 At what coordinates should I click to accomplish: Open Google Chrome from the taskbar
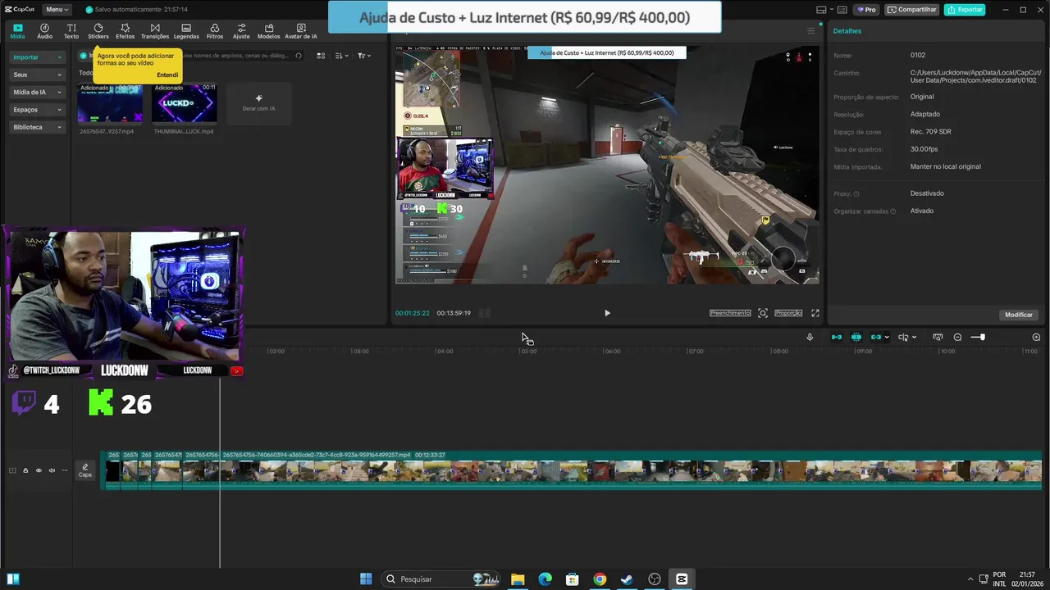pyautogui.click(x=600, y=579)
